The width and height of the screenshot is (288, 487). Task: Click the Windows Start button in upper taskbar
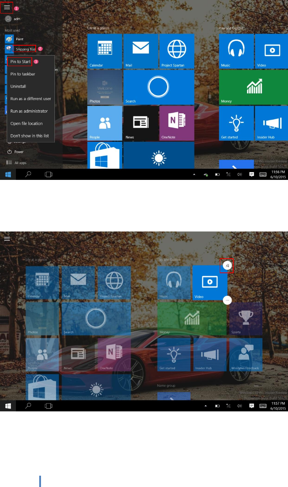[x=8, y=174]
